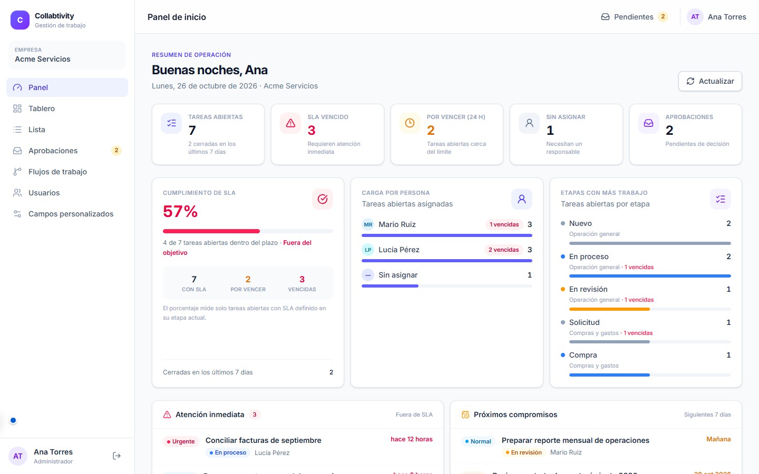Image resolution: width=759 pixels, height=474 pixels.
Task: Select the Acme Servicios company box
Action: (67, 55)
